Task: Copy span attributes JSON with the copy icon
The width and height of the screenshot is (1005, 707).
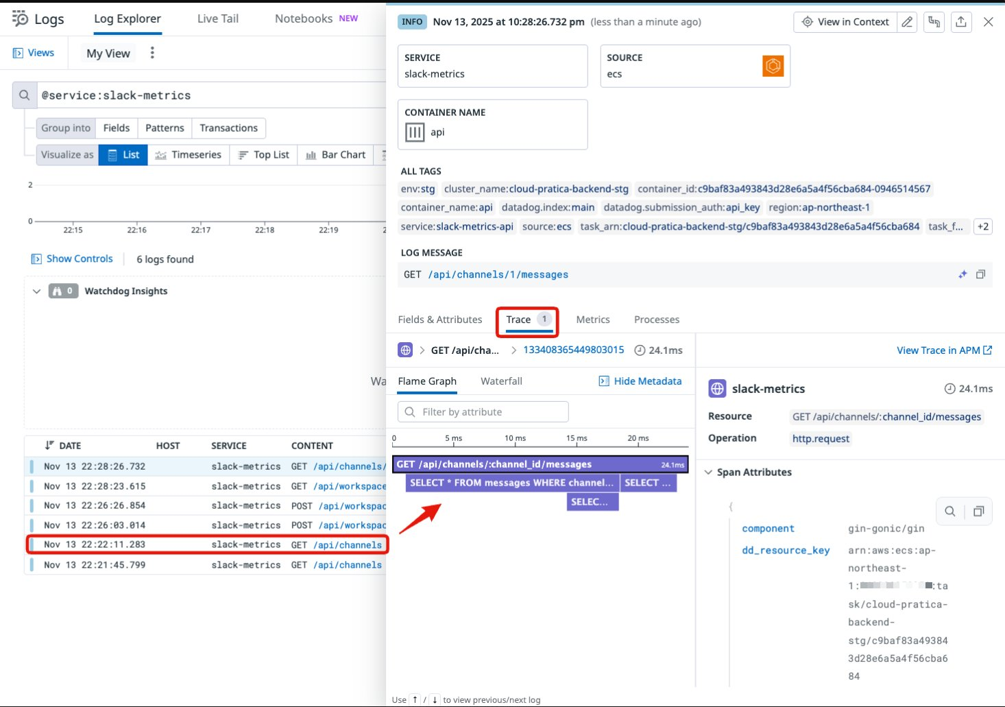Action: point(978,511)
